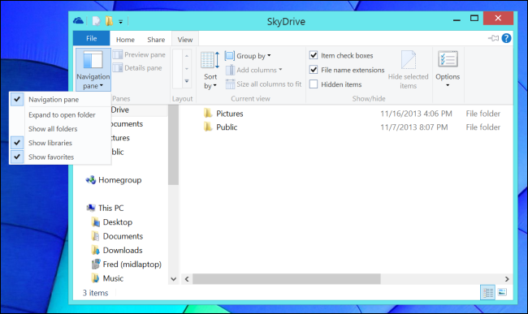Select This PC in navigation tree
This screenshot has height=314, width=528.
110,208
